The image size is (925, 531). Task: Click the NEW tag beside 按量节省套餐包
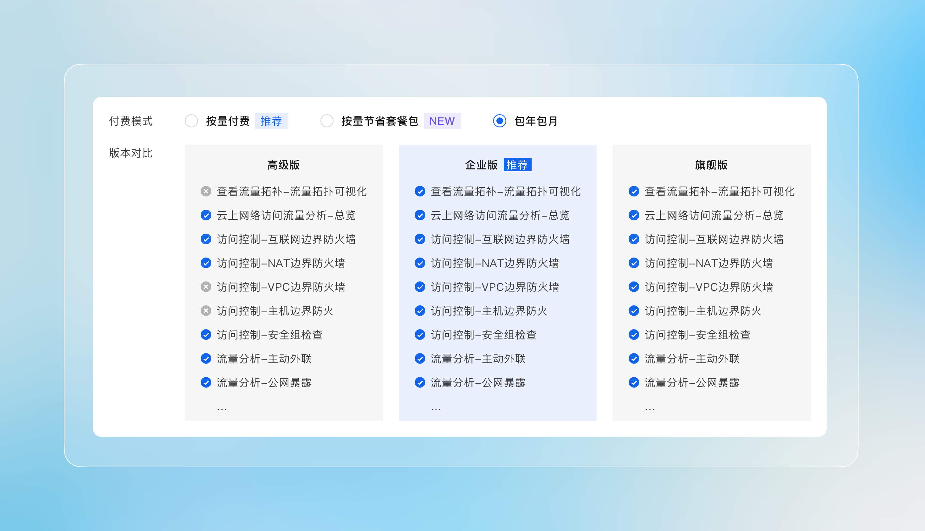pos(442,121)
